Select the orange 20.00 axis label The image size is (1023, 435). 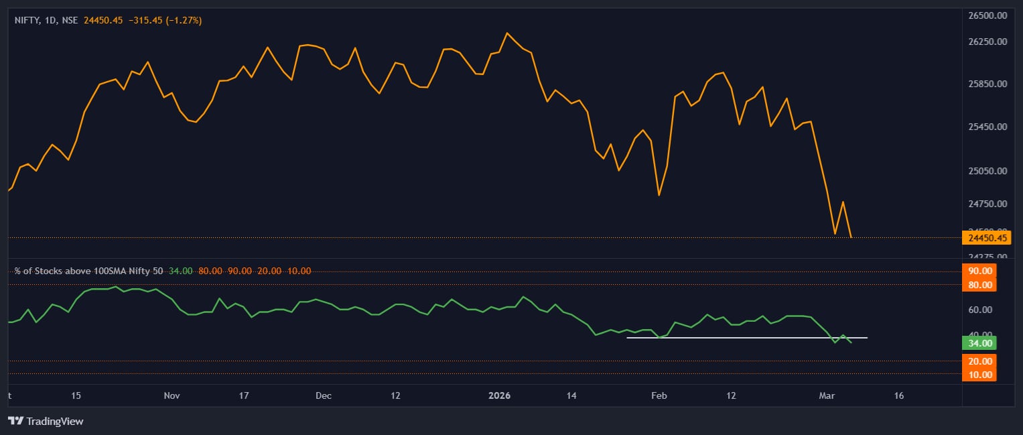coord(979,361)
